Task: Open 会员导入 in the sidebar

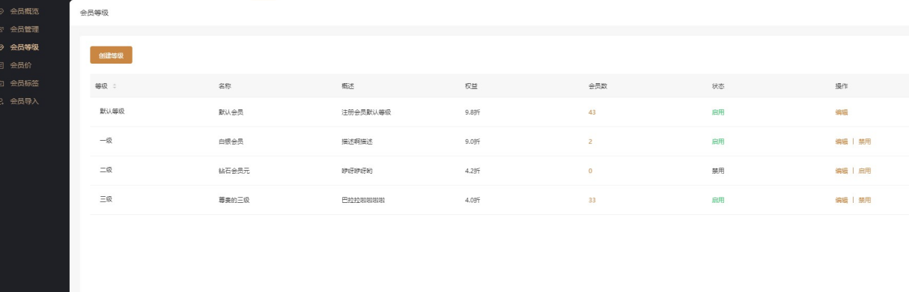Action: [x=24, y=101]
